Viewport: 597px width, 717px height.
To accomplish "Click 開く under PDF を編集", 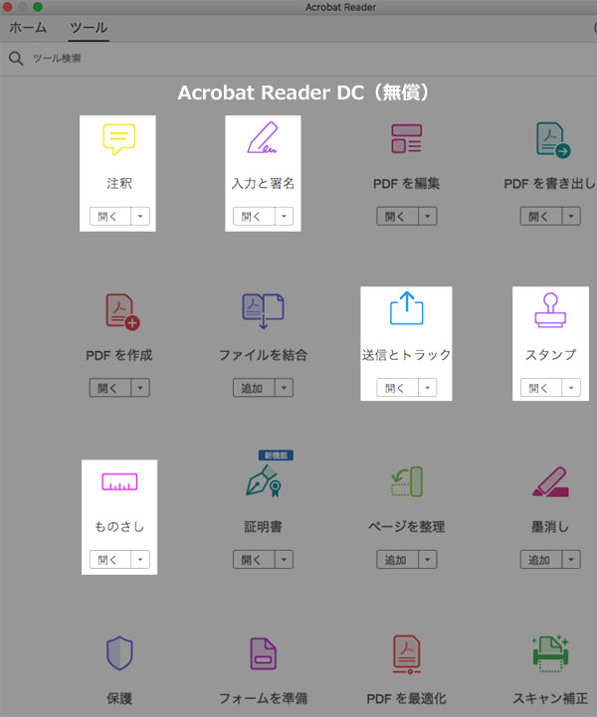I will click(398, 216).
